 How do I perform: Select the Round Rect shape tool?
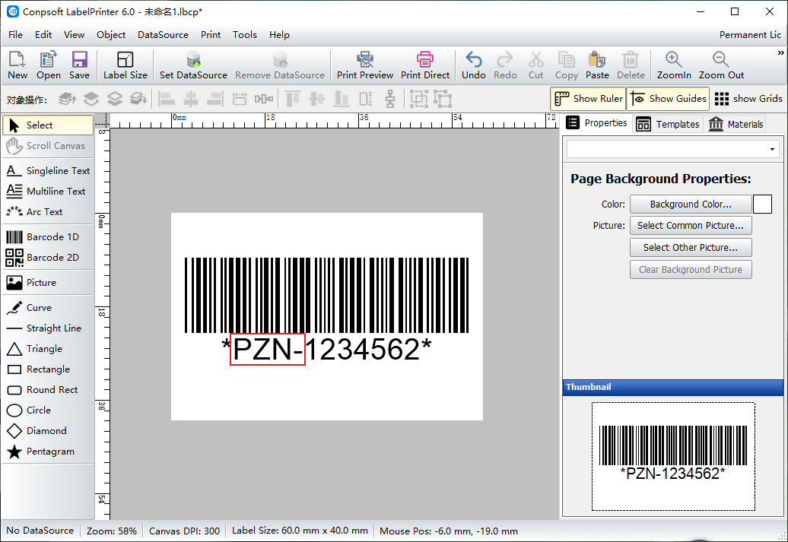[x=48, y=390]
